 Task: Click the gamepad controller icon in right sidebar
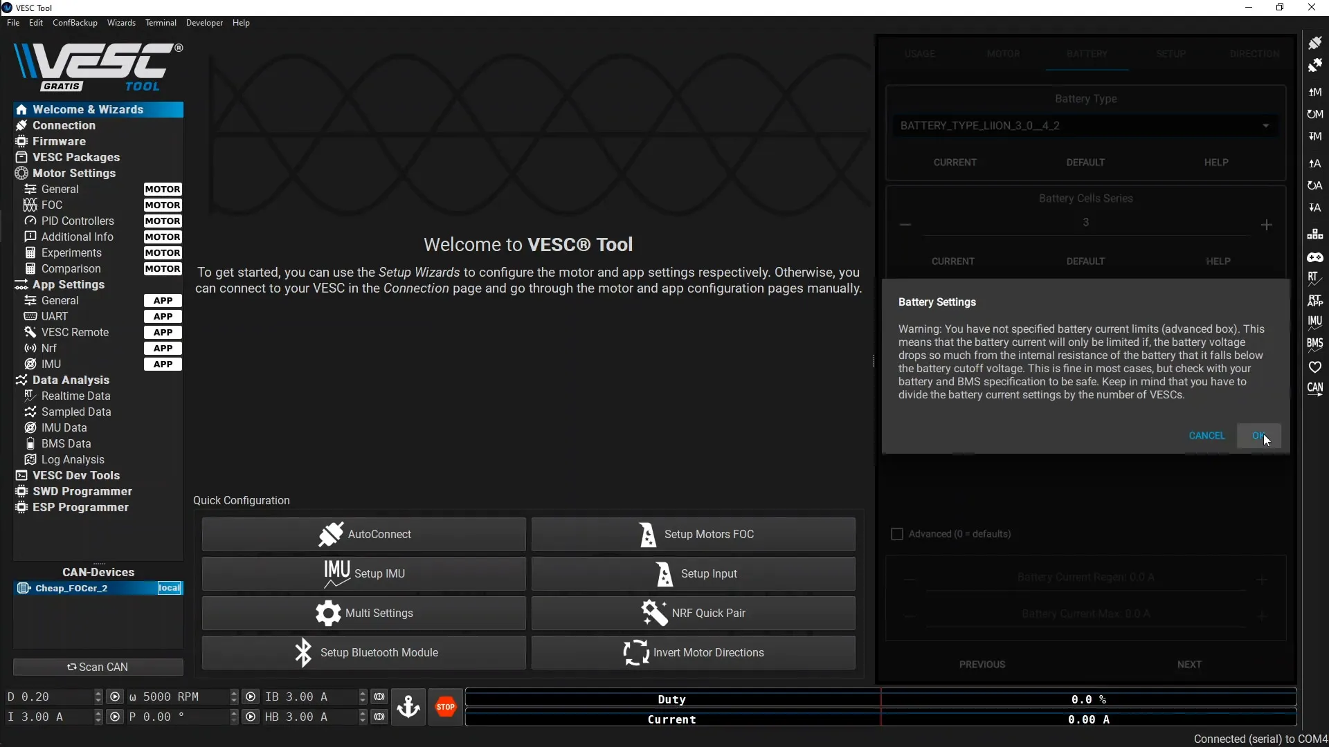point(1316,257)
